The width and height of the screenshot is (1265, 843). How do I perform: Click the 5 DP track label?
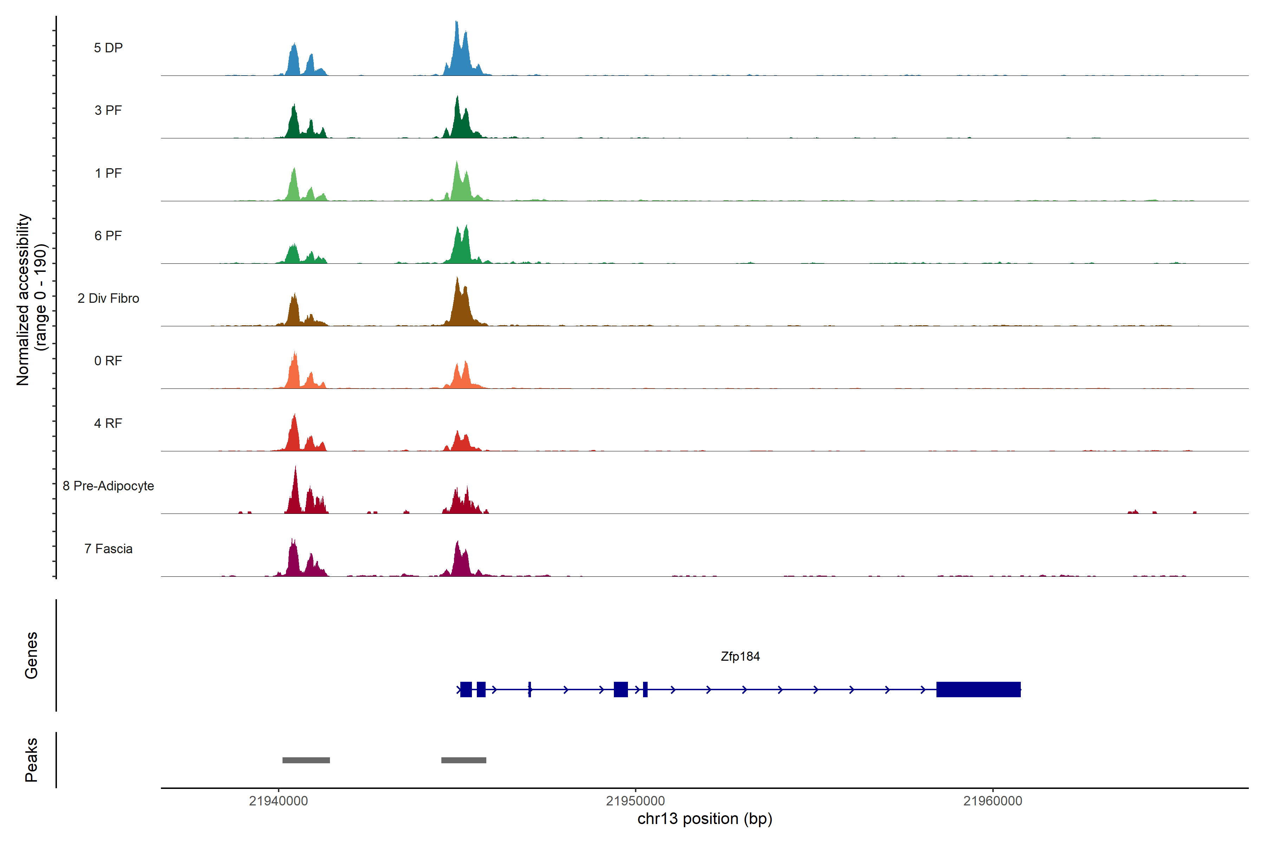pos(108,48)
